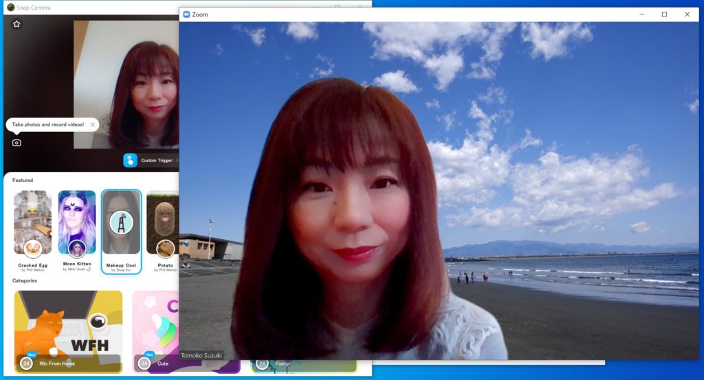Click the 'Custom Trigger:' label
Image resolution: width=704 pixels, height=380 pixels.
(157, 160)
